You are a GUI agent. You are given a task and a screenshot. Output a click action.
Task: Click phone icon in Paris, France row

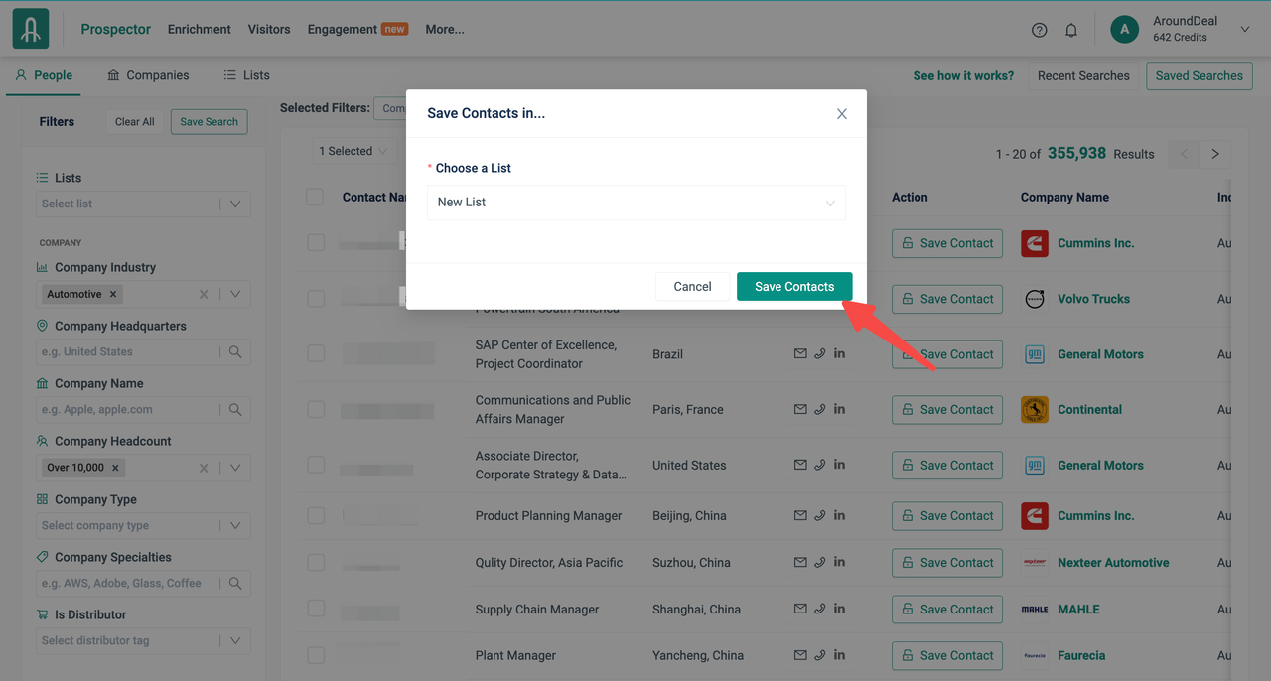(820, 409)
